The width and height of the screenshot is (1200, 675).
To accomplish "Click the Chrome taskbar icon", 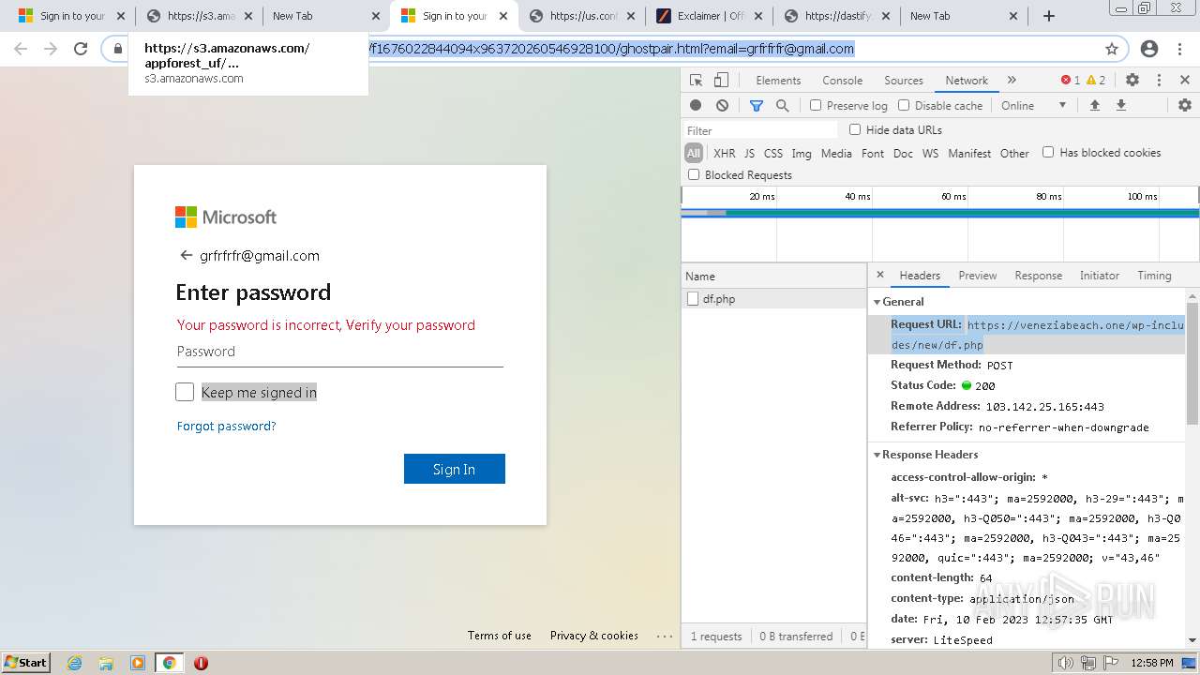I will tap(169, 663).
